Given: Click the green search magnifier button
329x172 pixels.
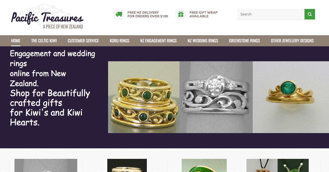Looking at the screenshot, I should (310, 14).
